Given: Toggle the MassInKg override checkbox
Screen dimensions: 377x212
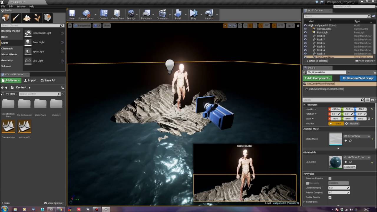Looking at the screenshot, I should [307, 183].
